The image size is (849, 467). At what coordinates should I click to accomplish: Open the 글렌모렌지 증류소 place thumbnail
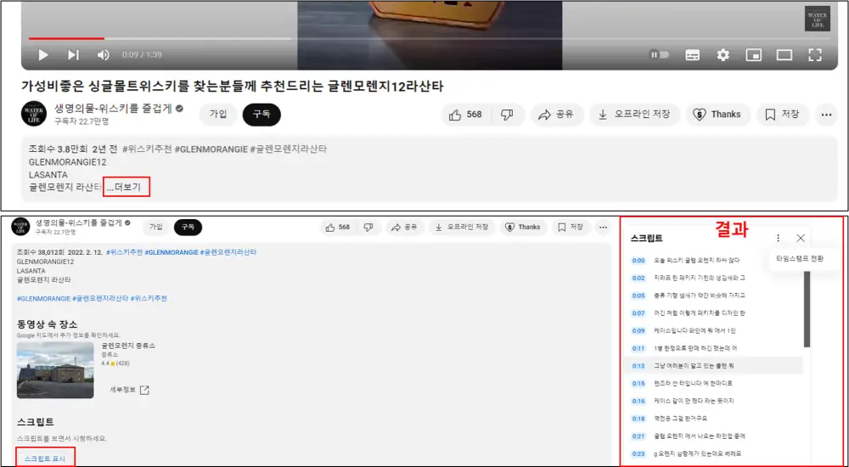point(55,370)
